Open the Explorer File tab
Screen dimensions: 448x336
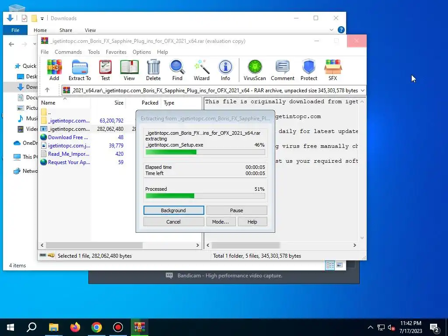(x=15, y=30)
